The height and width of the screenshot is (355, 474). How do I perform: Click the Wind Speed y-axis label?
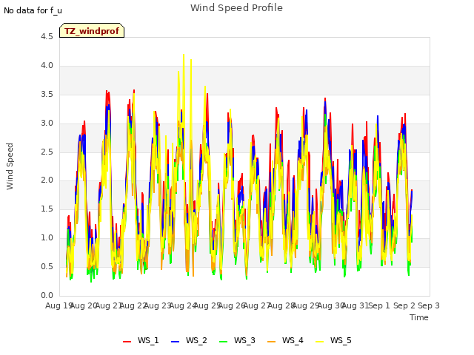10,166
